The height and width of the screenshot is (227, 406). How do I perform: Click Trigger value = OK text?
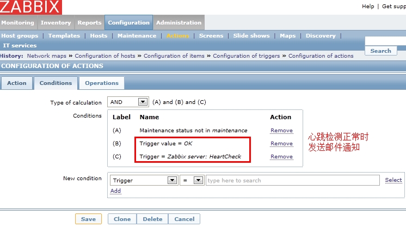pyautogui.click(x=166, y=144)
